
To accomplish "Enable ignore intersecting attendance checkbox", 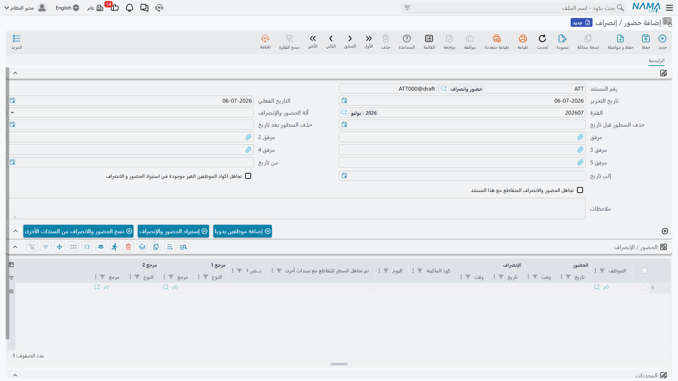I will [580, 190].
